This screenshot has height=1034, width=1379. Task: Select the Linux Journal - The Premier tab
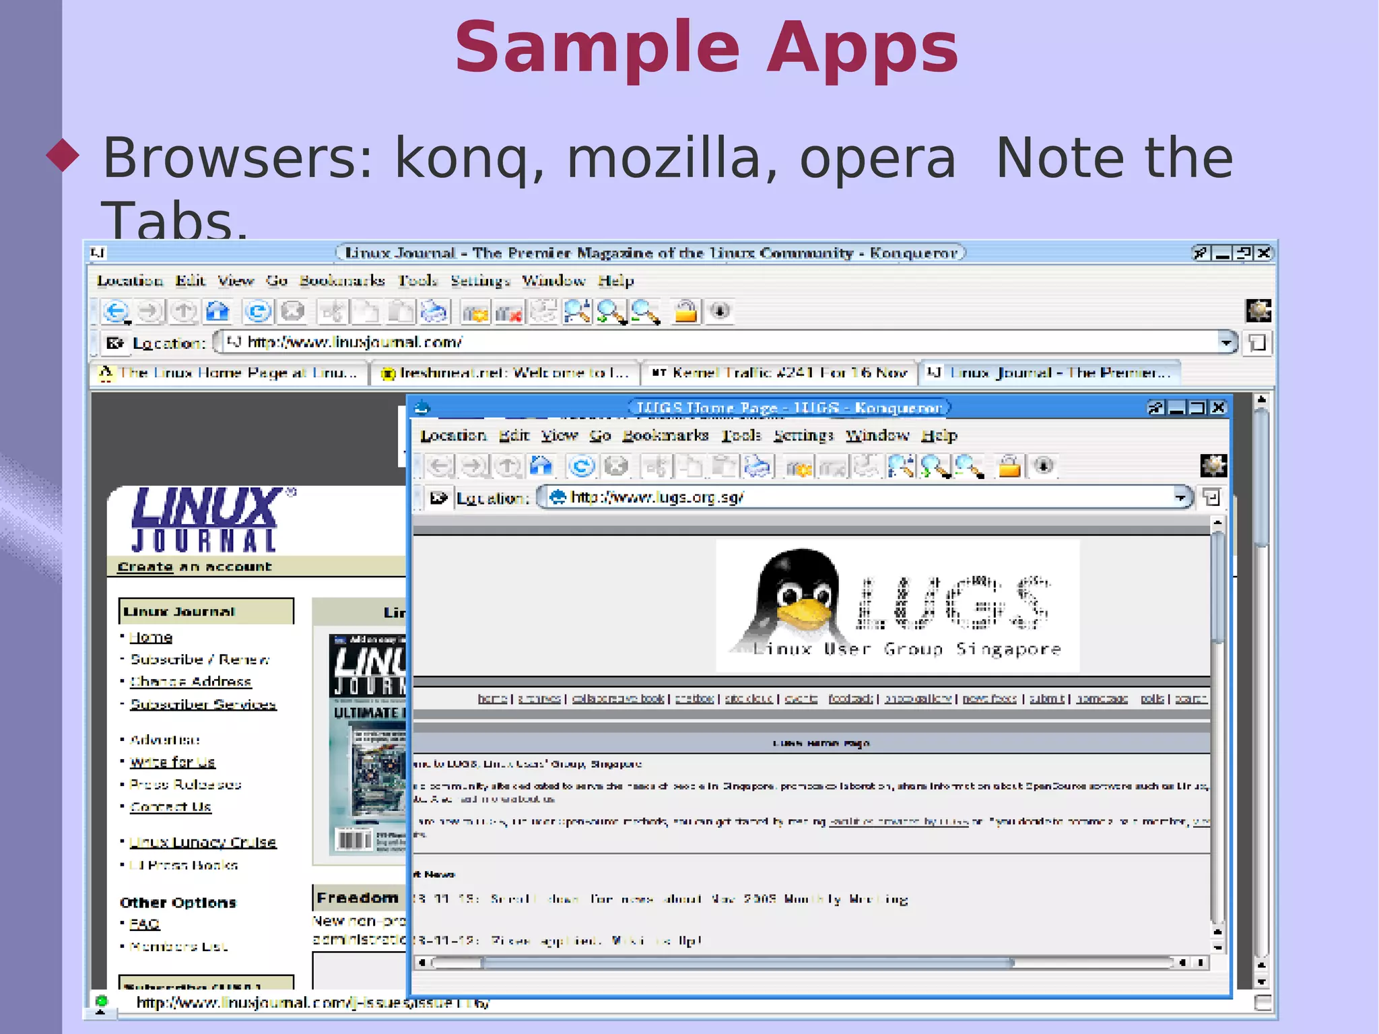1050,373
